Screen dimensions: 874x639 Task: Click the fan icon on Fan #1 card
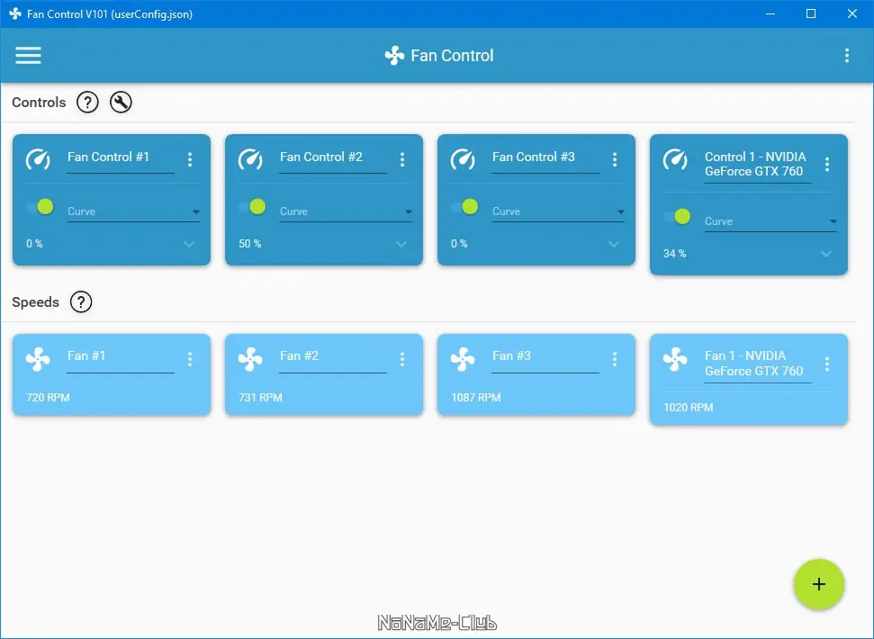(38, 359)
